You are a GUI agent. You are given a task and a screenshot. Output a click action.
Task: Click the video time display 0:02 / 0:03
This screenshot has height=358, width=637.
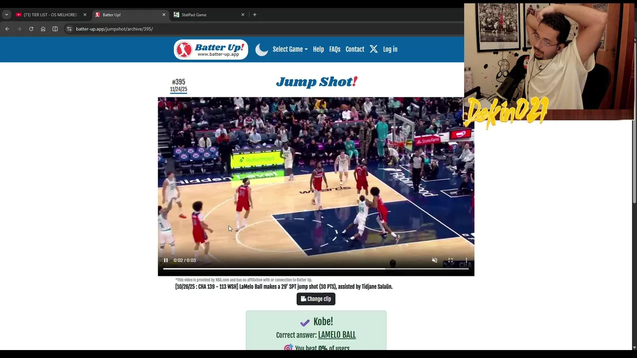185,260
